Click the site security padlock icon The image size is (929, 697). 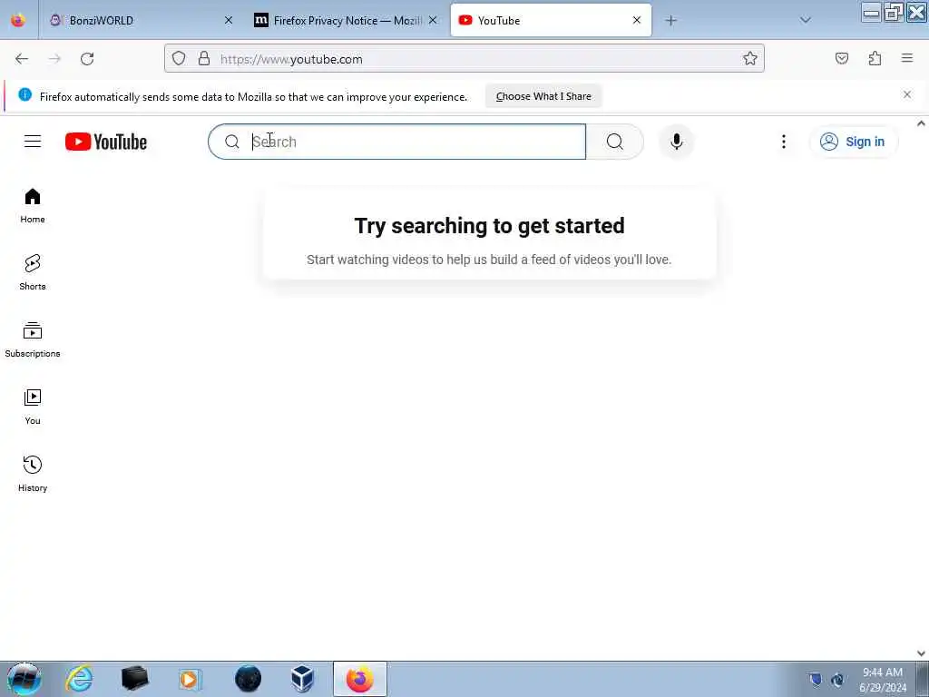pos(204,58)
